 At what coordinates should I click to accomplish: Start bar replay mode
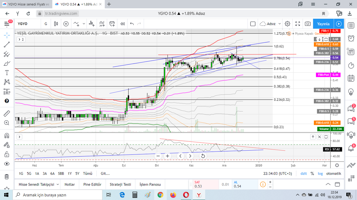(122, 24)
